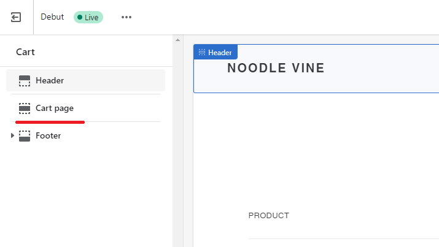Select the Header section in sidebar

tap(86, 80)
